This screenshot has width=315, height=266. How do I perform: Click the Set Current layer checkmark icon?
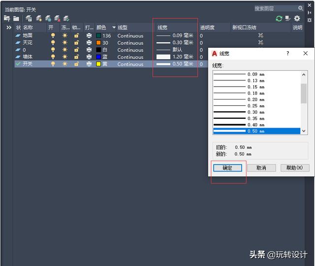(66, 18)
